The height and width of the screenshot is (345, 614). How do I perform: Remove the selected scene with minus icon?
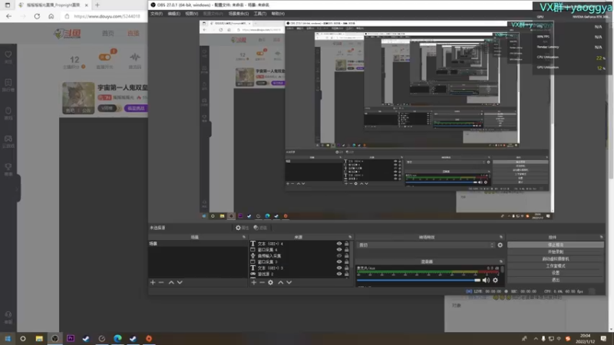[161, 282]
